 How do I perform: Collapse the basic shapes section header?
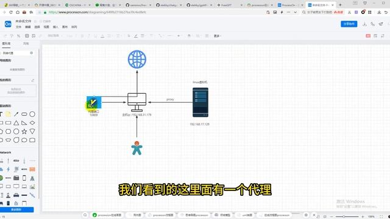5,105
